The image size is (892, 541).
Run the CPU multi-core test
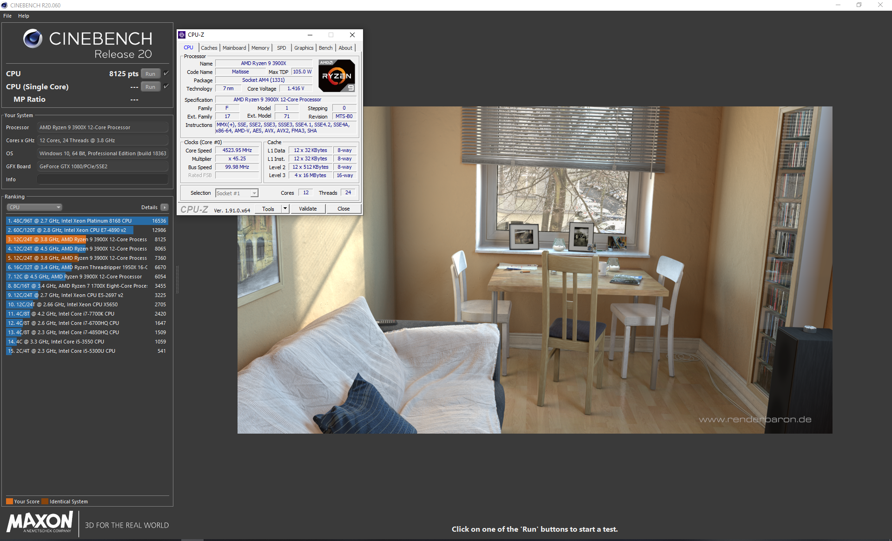pyautogui.click(x=151, y=73)
